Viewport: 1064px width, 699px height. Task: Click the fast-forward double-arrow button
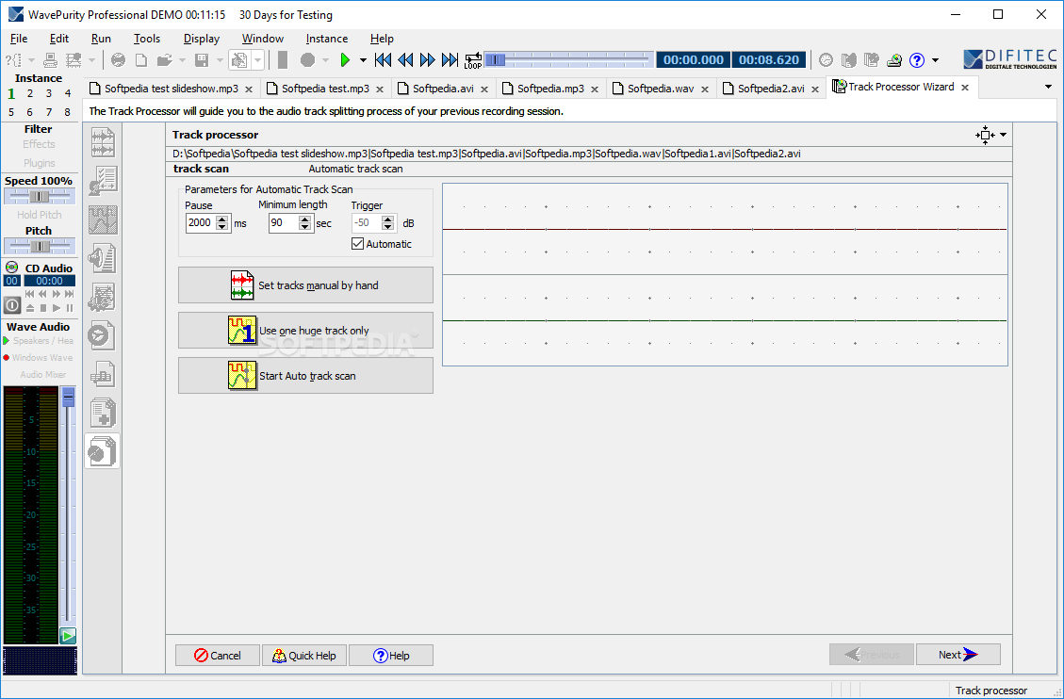coord(428,60)
